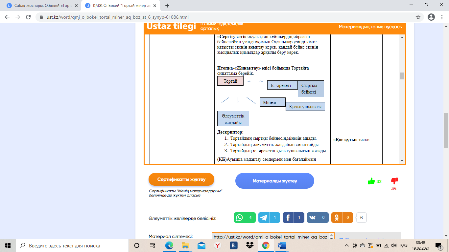
Task: Click the "«Қос құты» тәсілі" text
Action: coord(351,140)
